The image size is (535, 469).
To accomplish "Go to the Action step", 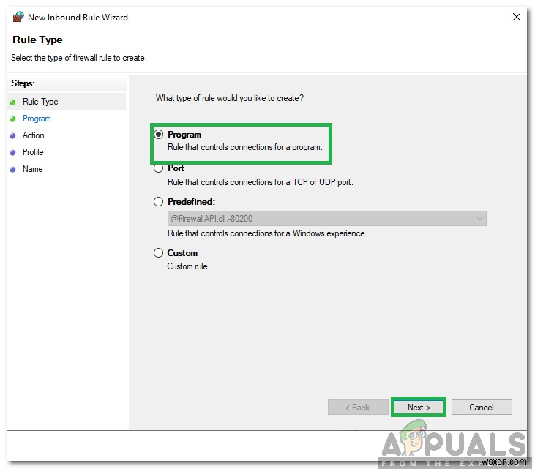I will [x=34, y=135].
